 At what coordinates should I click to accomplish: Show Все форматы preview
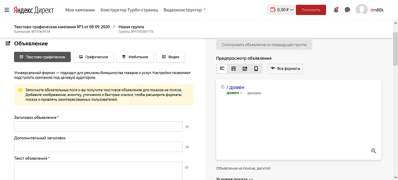[285, 69]
